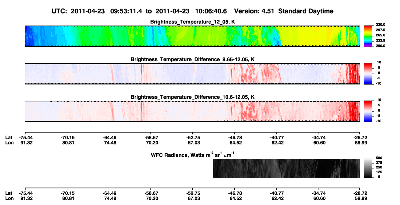
Task: Click the 10.6-12.05 difference image strip
Action: pos(192,111)
